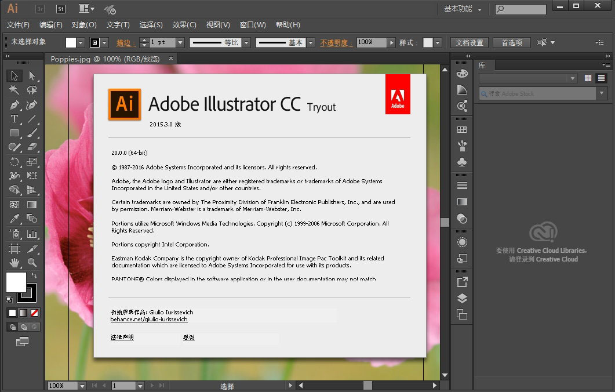615x392 pixels.
Task: Select the Mesh tool
Action: point(14,205)
